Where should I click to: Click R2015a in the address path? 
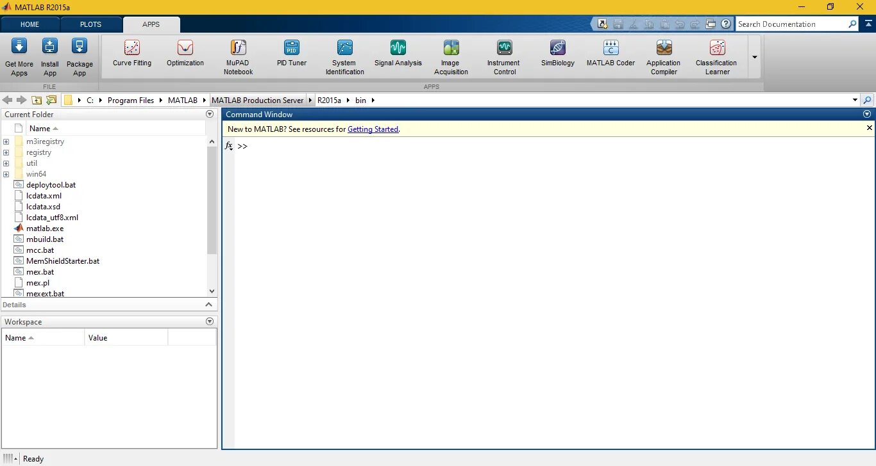(330, 100)
